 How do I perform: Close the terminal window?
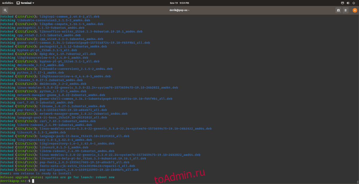point(355,10)
